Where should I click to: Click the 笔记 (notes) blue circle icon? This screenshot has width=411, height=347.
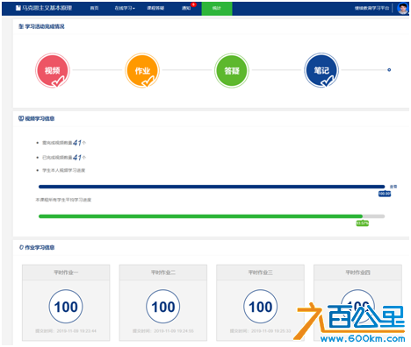pos(321,70)
